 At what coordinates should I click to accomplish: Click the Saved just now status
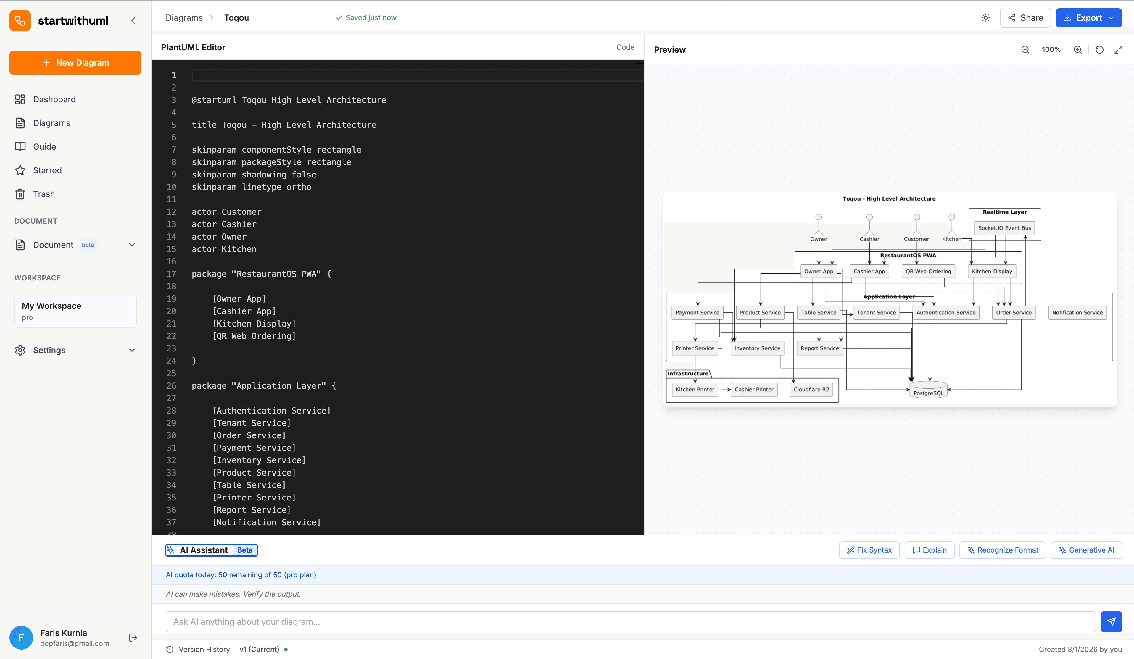366,17
